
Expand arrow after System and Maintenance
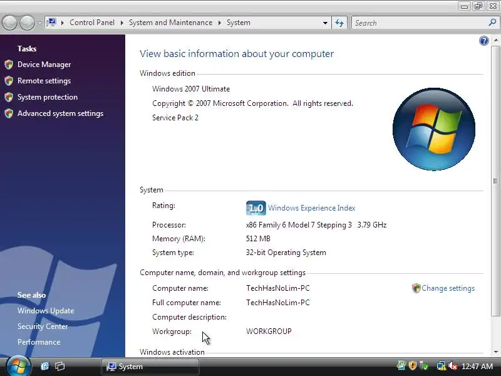click(220, 23)
